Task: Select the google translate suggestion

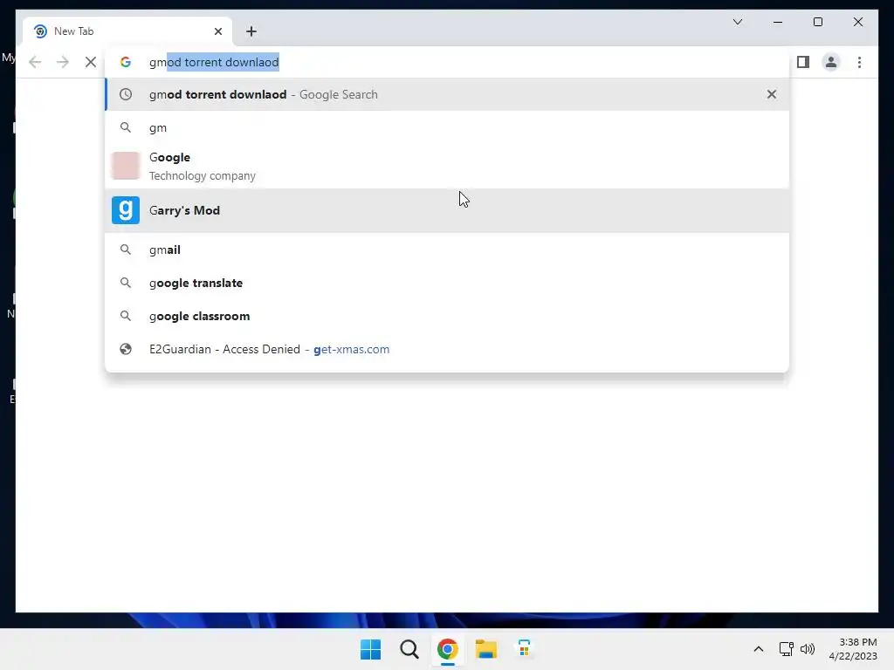Action: (447, 283)
